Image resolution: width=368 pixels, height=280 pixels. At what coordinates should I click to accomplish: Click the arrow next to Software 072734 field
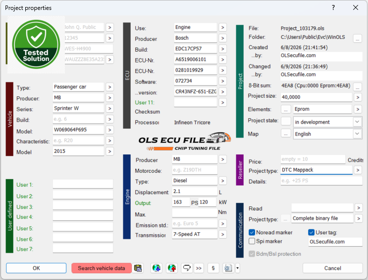point(222,81)
